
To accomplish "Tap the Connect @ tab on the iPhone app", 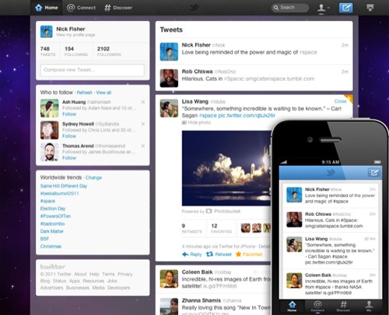I will (x=317, y=306).
